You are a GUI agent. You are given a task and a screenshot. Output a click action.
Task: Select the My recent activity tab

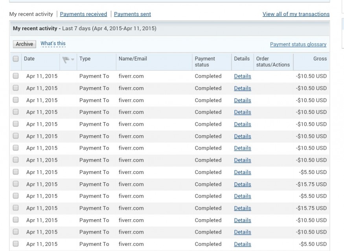[31, 14]
